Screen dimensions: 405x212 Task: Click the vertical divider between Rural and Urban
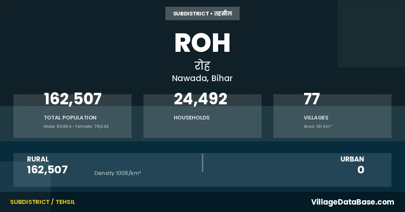202,163
